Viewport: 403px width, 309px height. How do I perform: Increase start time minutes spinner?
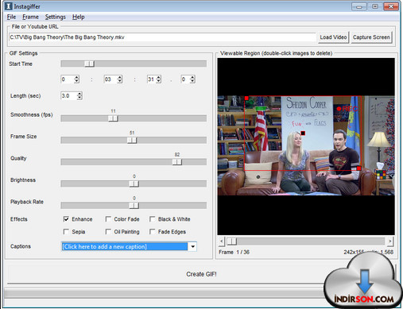[120, 77]
